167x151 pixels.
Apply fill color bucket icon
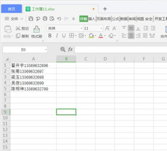click(x=91, y=36)
